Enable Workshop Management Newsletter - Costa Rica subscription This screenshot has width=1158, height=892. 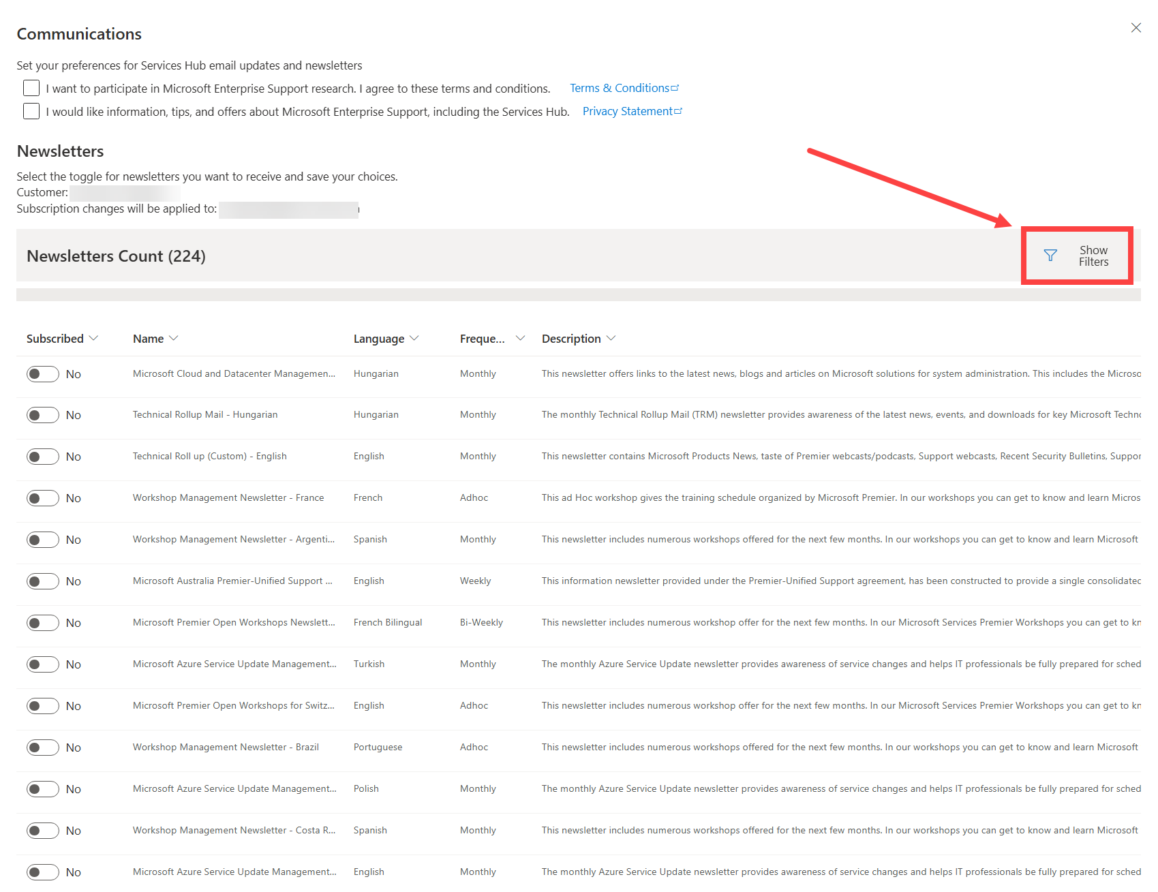43,831
